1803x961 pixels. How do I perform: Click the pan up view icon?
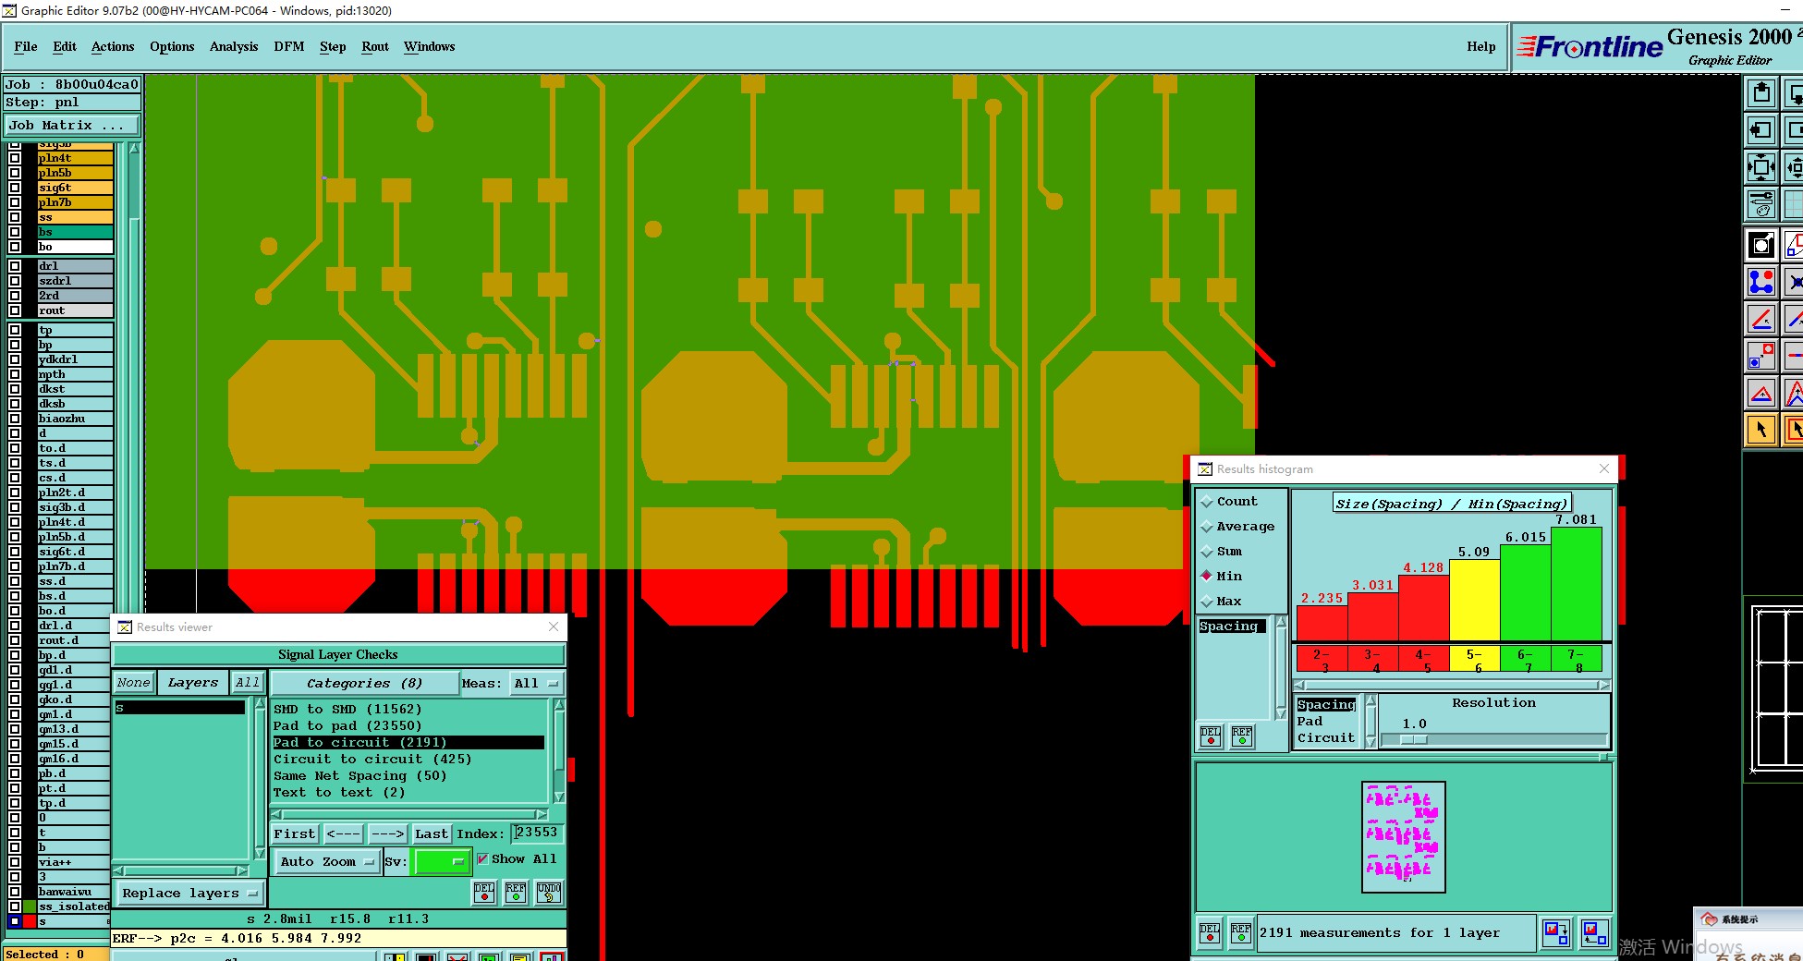[x=1761, y=93]
